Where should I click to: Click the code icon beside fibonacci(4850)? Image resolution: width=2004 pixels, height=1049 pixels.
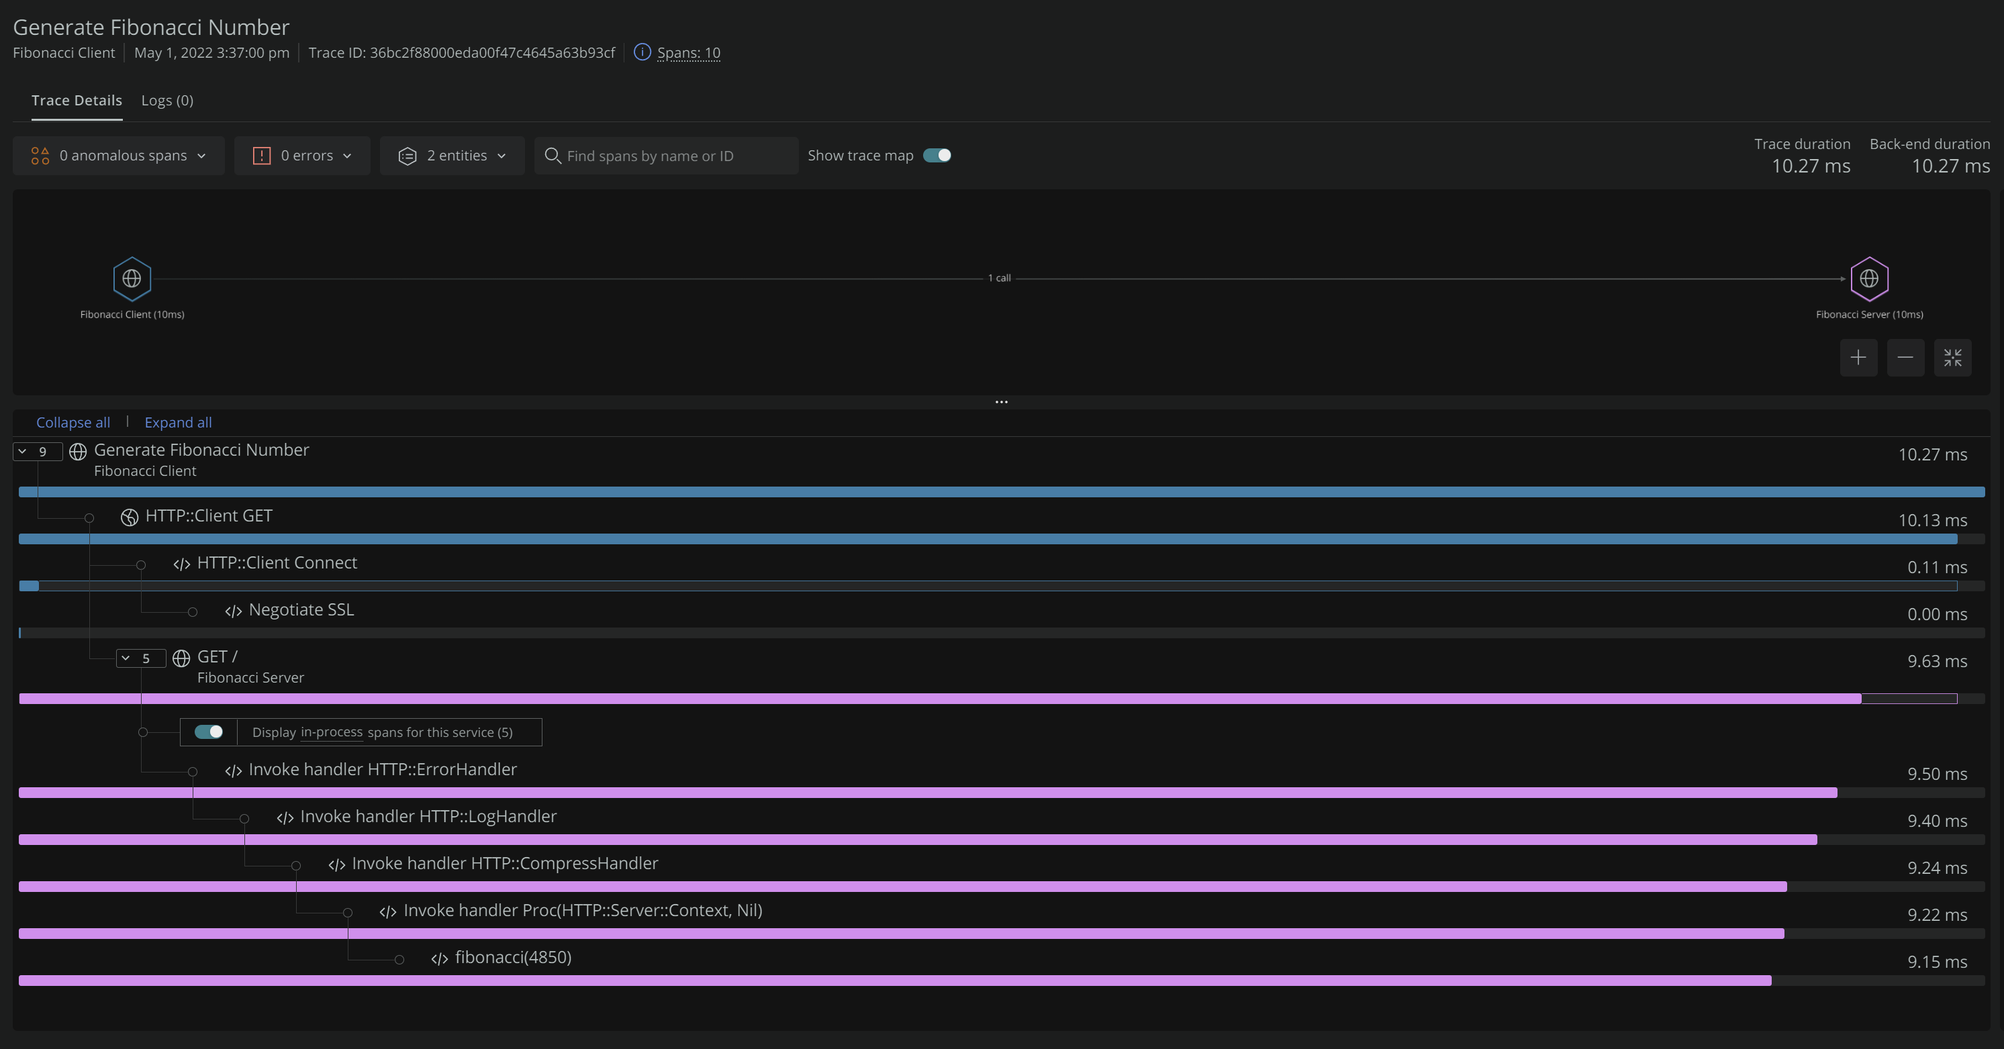point(440,959)
